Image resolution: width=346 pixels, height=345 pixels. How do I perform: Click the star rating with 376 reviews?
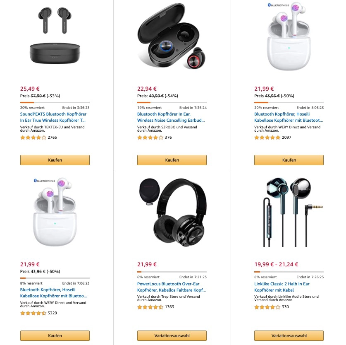(150, 138)
